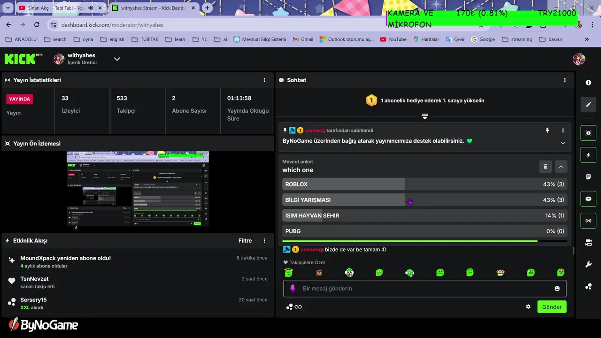601x338 pixels.
Task: Click the document icon in right sidebar
Action: (x=588, y=177)
